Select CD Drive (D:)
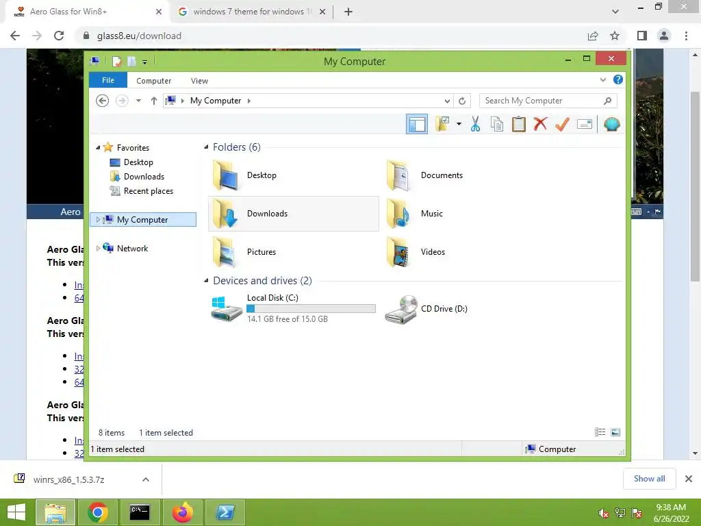Image resolution: width=701 pixels, height=526 pixels. [x=427, y=309]
